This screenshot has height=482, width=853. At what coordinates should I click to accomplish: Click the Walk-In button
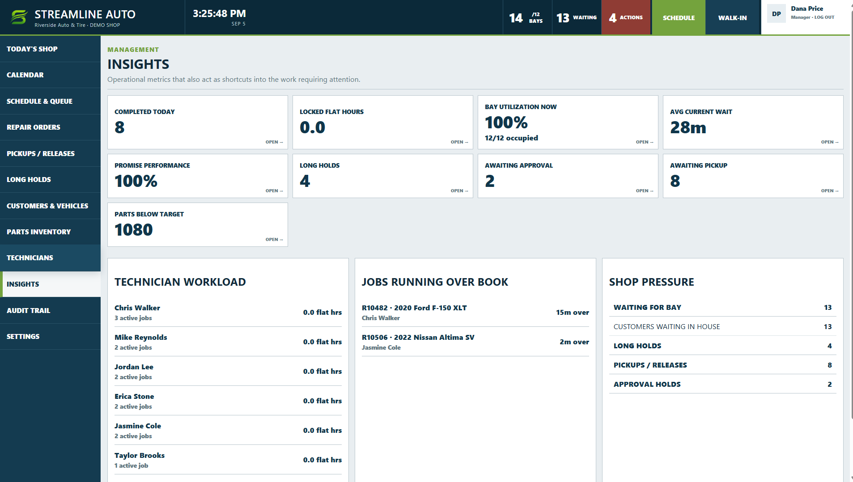(x=732, y=17)
